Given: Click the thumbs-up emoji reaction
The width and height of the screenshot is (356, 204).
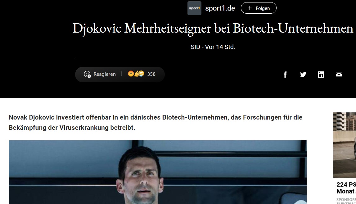Looking at the screenshot, I should tap(136, 74).
